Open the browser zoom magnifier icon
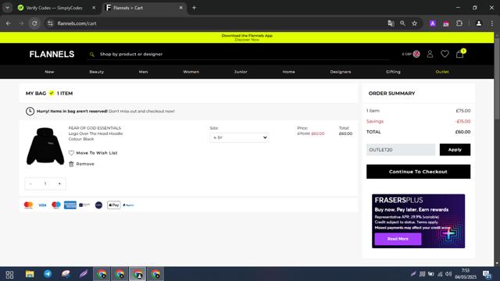500x281 pixels. (x=403, y=23)
